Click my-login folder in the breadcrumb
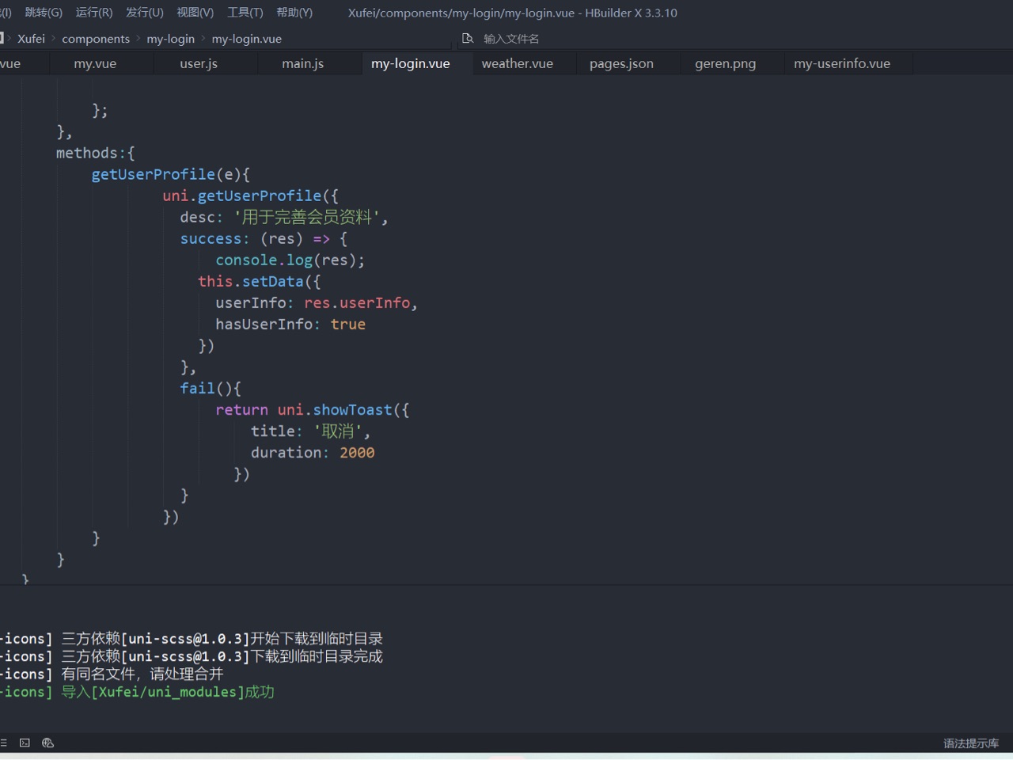 tap(170, 39)
